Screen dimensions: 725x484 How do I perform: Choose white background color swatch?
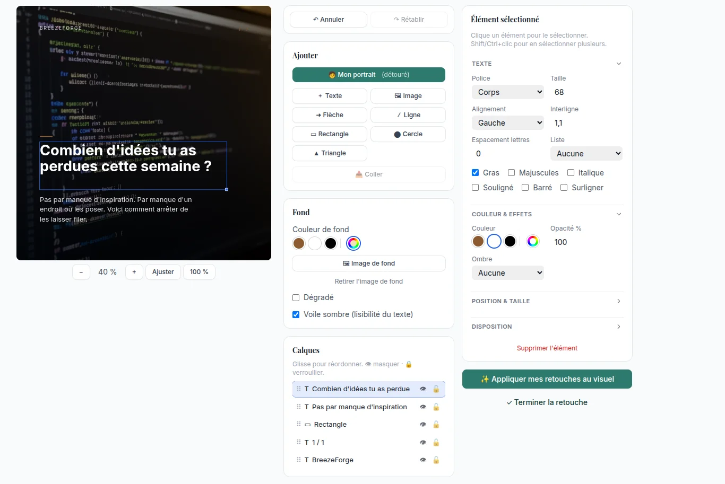[315, 243]
